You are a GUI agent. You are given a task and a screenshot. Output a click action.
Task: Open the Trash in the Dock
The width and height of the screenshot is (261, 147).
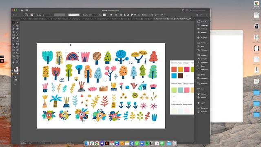(174, 143)
